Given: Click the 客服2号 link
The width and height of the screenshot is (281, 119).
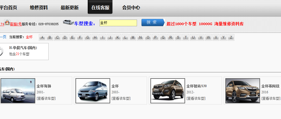Looking at the screenshot, I should point(16,24).
